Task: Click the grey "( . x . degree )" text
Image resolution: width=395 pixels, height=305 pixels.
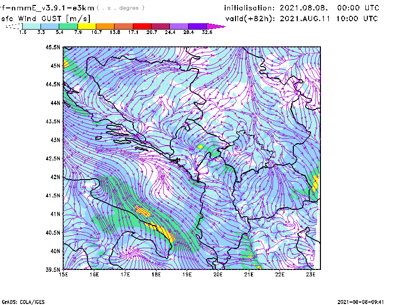Action: click(x=120, y=8)
